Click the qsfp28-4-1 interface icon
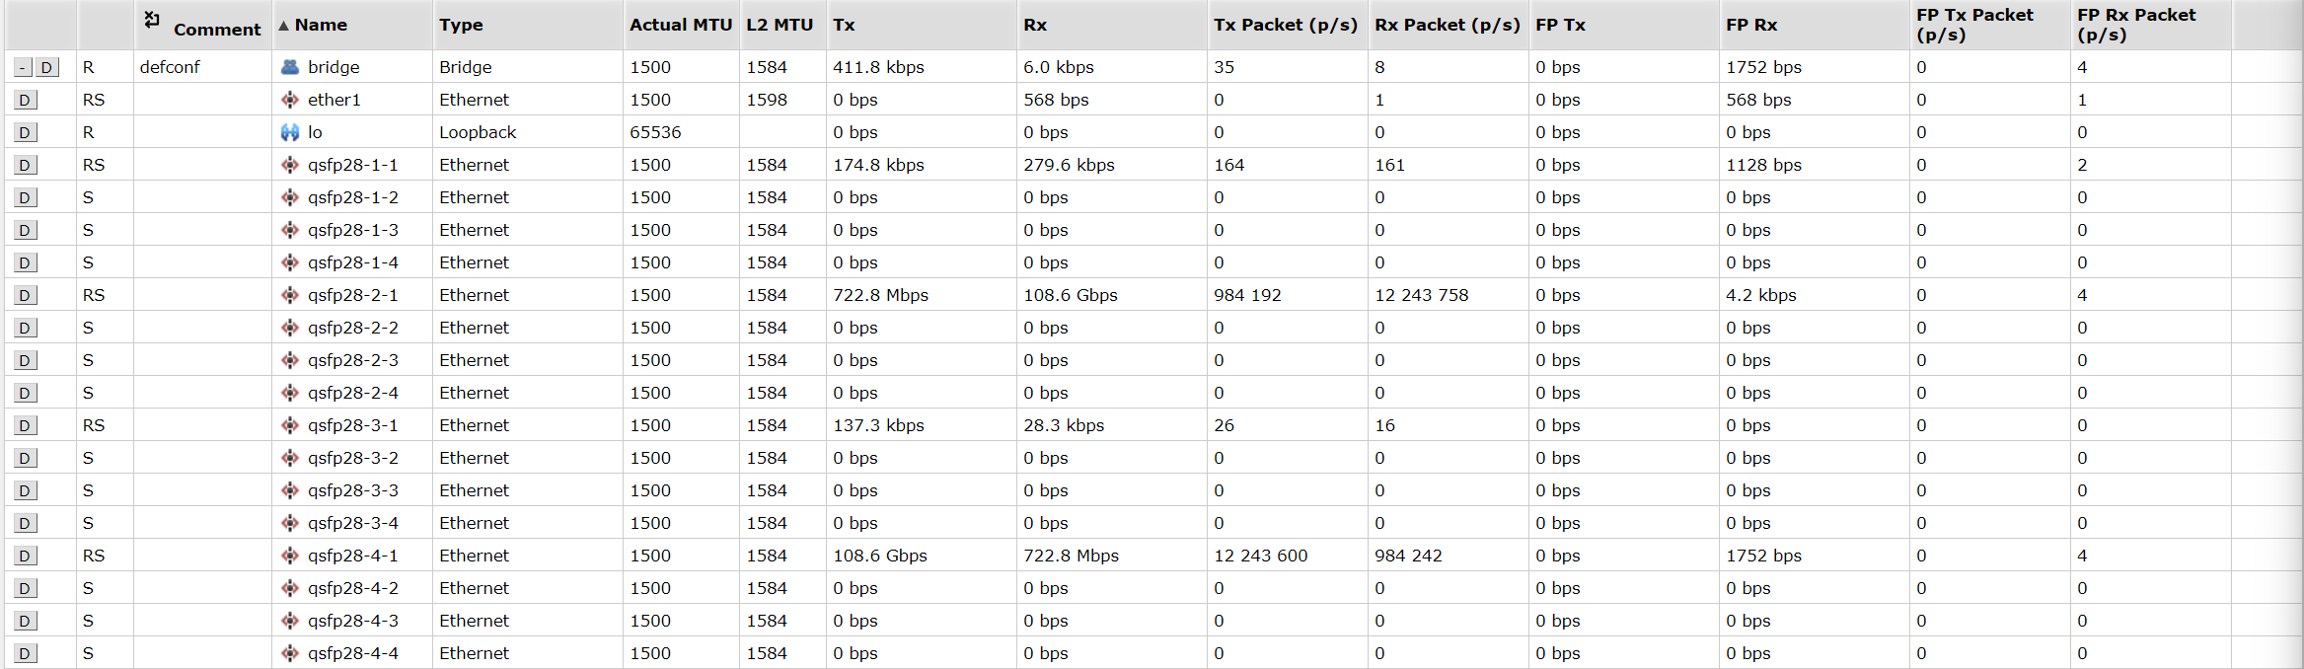The image size is (2304, 669). [289, 556]
